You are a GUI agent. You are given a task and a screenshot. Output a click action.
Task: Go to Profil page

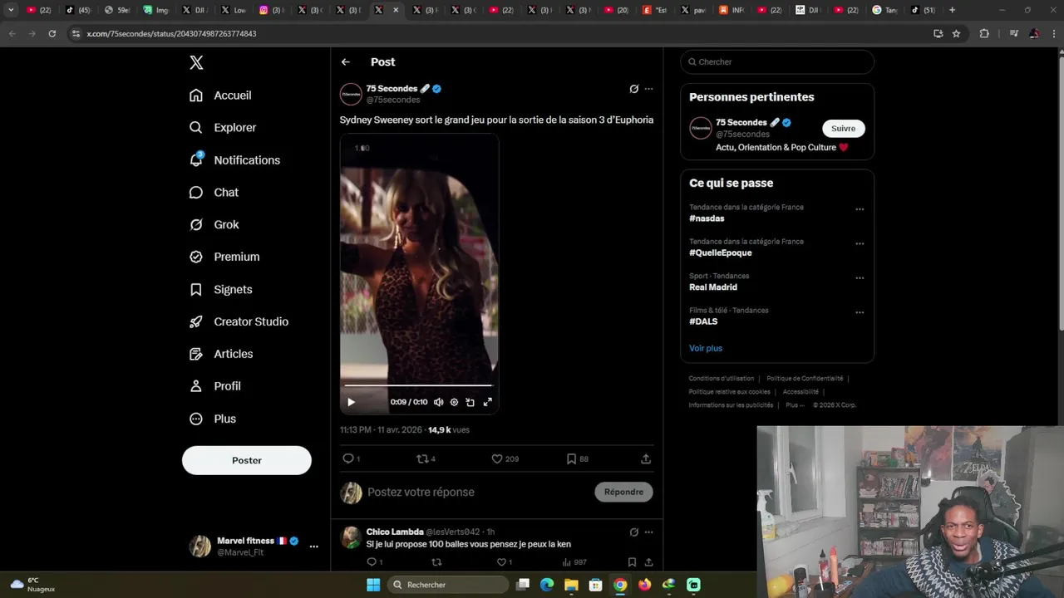point(214,386)
